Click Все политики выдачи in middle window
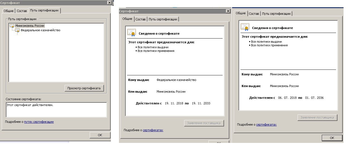Viewport: 348px width, 163px height. coord(153,47)
